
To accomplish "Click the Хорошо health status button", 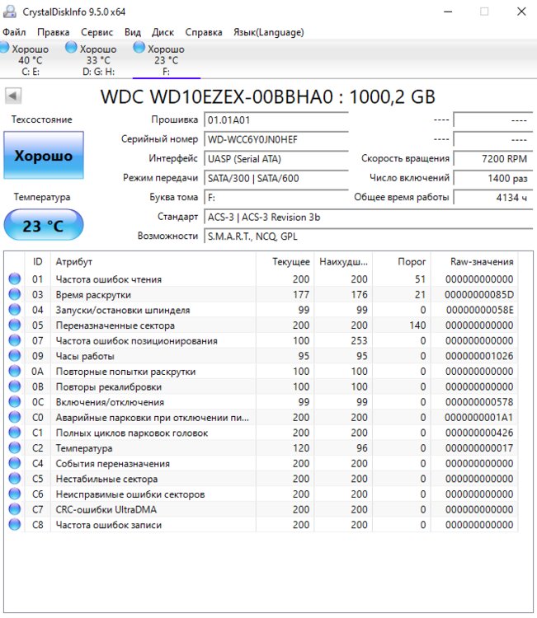I will point(43,156).
